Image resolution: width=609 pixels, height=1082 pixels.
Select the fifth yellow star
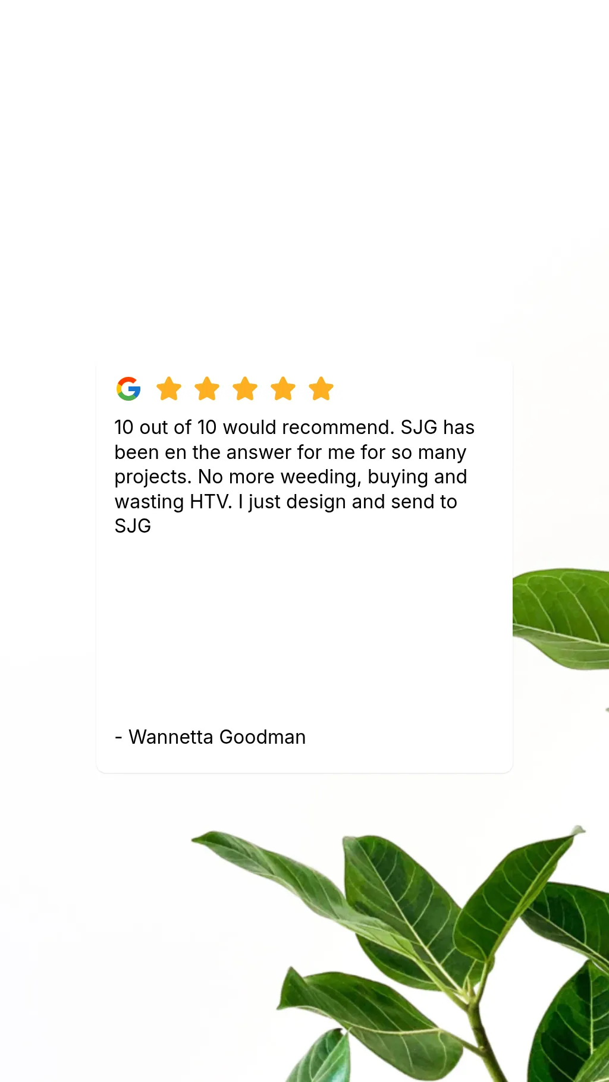coord(321,389)
